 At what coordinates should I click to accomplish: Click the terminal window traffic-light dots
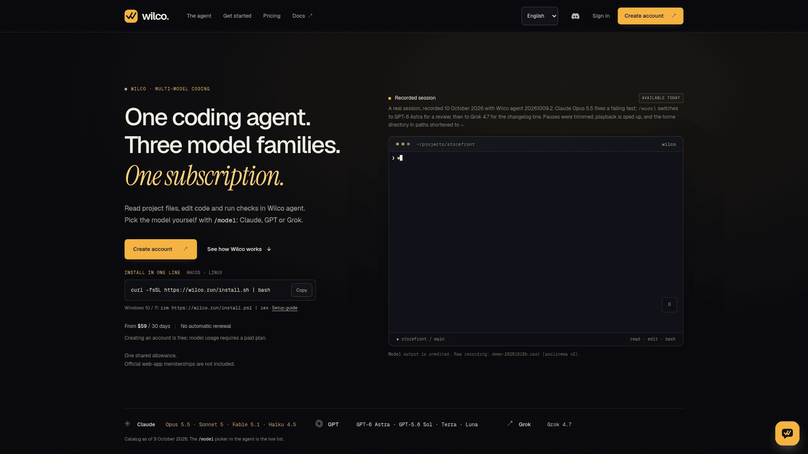(x=403, y=144)
